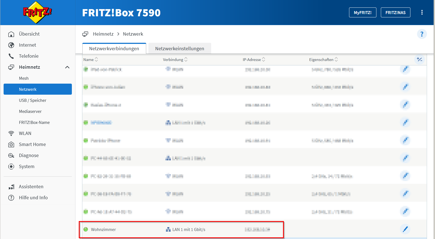Switch to Netzwerkverbindungen tab

pyautogui.click(x=114, y=49)
